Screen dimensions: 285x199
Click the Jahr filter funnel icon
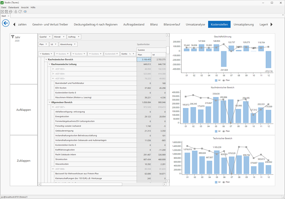coord(13,37)
